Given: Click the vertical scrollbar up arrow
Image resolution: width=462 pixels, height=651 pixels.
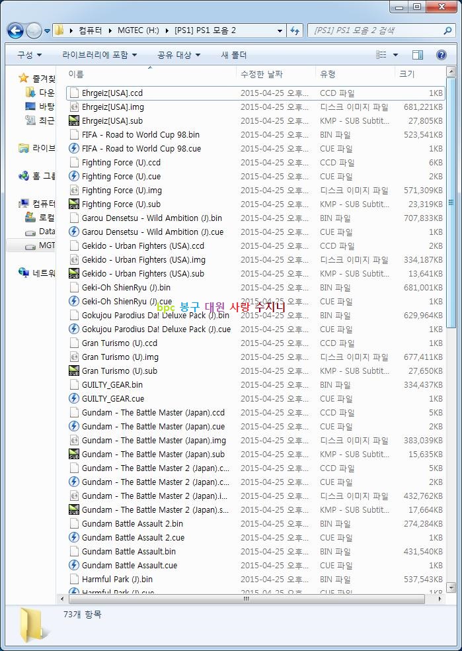Looking at the screenshot, I should pos(451,72).
